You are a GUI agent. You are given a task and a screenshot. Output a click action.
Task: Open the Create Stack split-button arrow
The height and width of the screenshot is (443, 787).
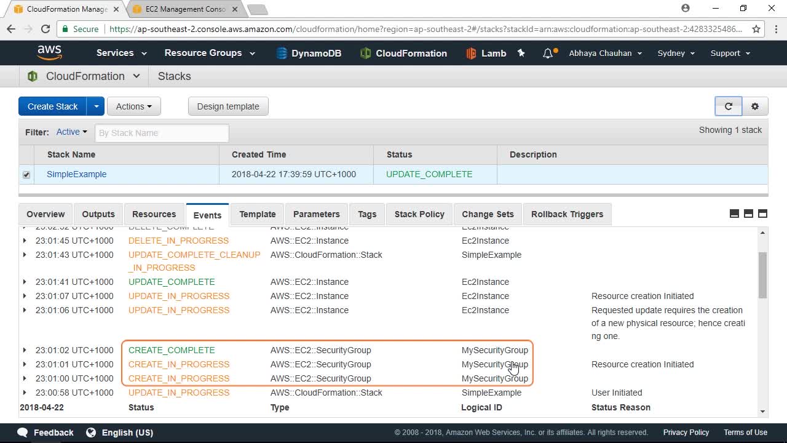(x=95, y=106)
